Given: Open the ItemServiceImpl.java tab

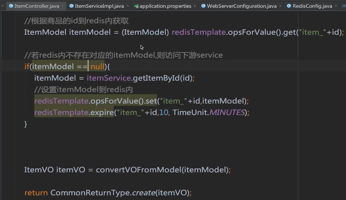Looking at the screenshot, I should pos(99,6).
